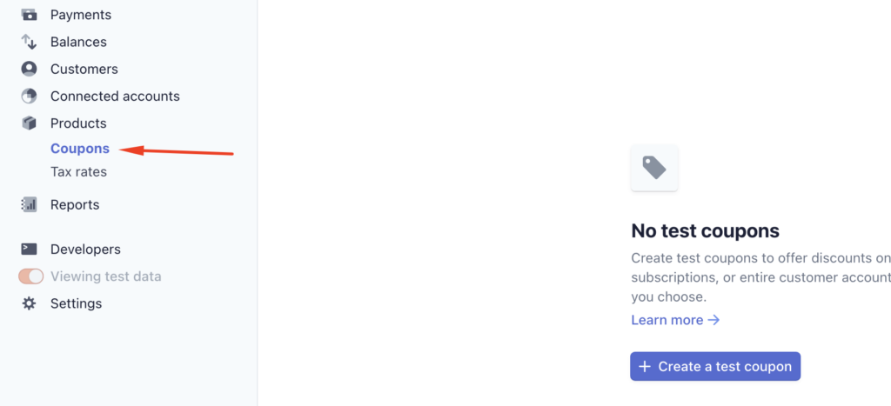Click the Reports chart icon
The width and height of the screenshot is (891, 406).
pos(30,205)
